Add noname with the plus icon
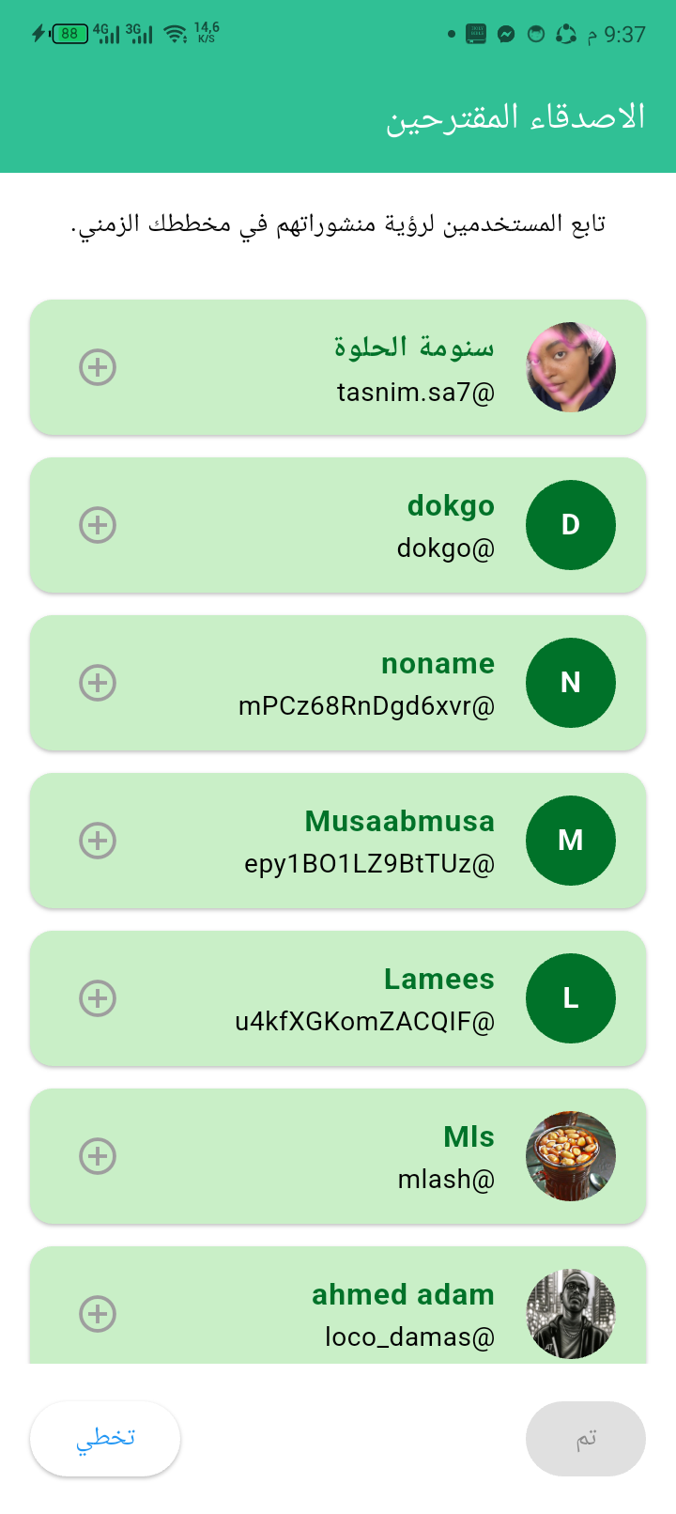Viewport: 676px width, 1514px height. click(98, 683)
